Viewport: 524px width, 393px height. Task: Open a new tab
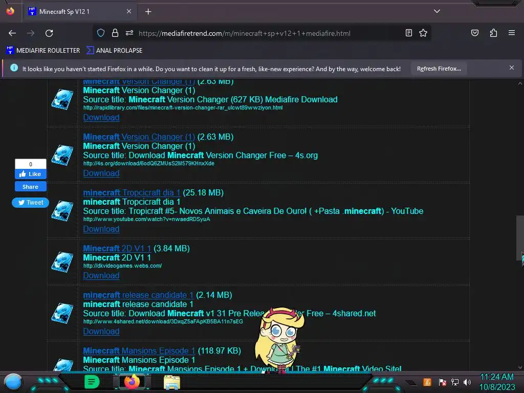point(148,12)
